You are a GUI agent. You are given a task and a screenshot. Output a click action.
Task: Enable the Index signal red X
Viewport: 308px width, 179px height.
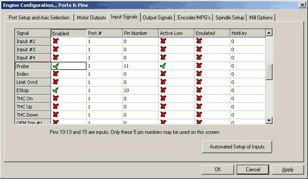55,74
